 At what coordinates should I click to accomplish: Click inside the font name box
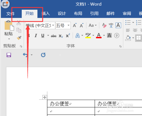(x=38, y=26)
